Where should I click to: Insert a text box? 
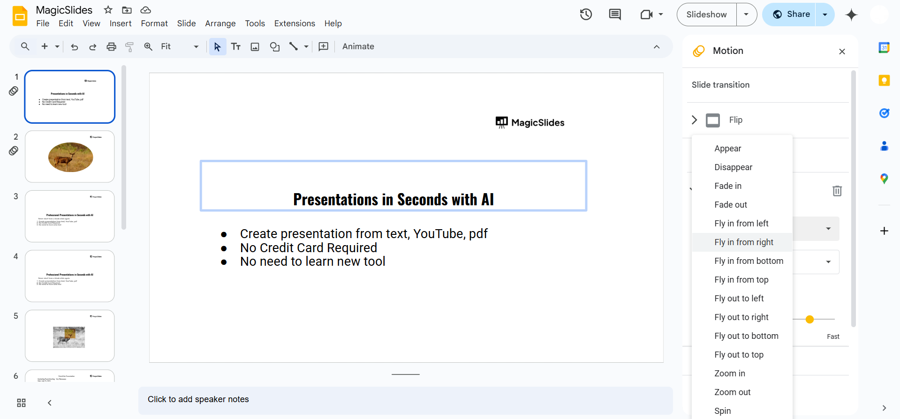(x=236, y=46)
